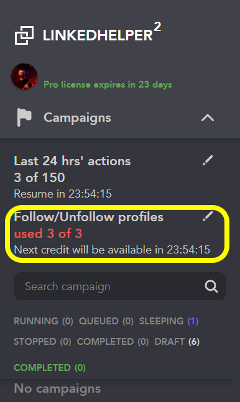Click the Pro license expires in 23 days link

(108, 85)
